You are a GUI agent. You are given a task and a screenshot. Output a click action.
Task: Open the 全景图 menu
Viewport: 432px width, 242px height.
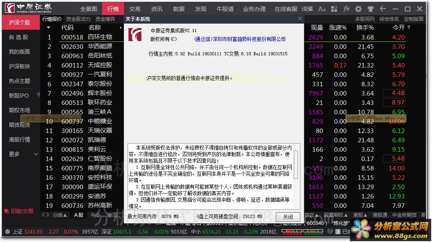click(89, 9)
